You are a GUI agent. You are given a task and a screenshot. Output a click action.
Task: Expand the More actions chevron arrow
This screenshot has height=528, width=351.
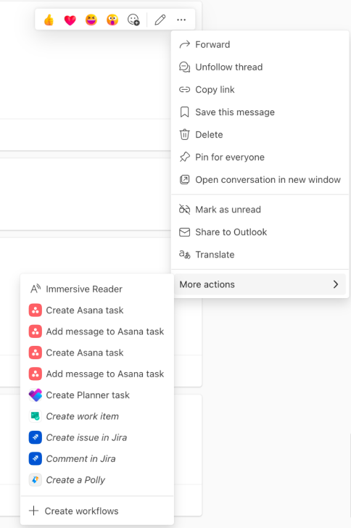pyautogui.click(x=336, y=284)
